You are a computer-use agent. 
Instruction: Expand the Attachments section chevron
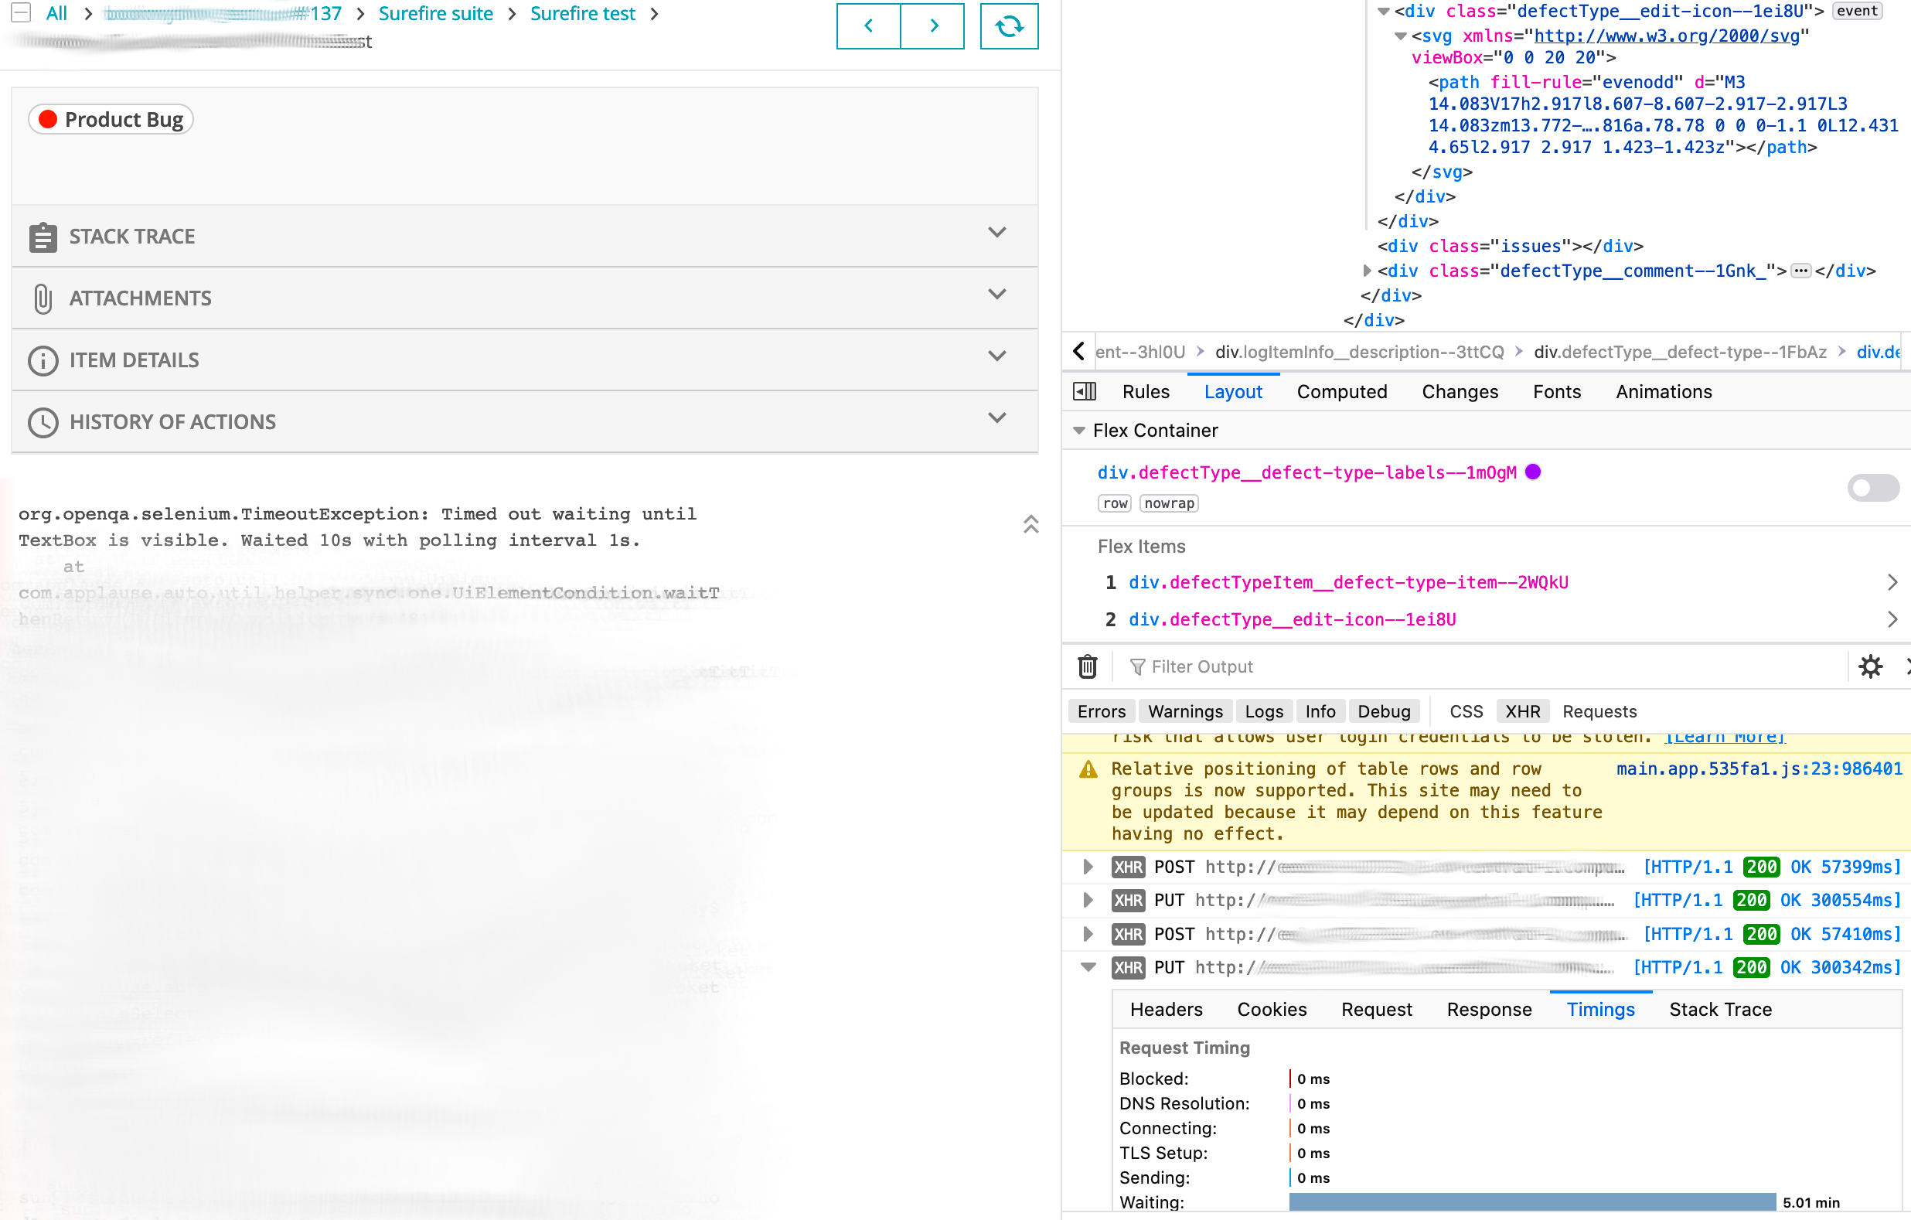coord(996,295)
